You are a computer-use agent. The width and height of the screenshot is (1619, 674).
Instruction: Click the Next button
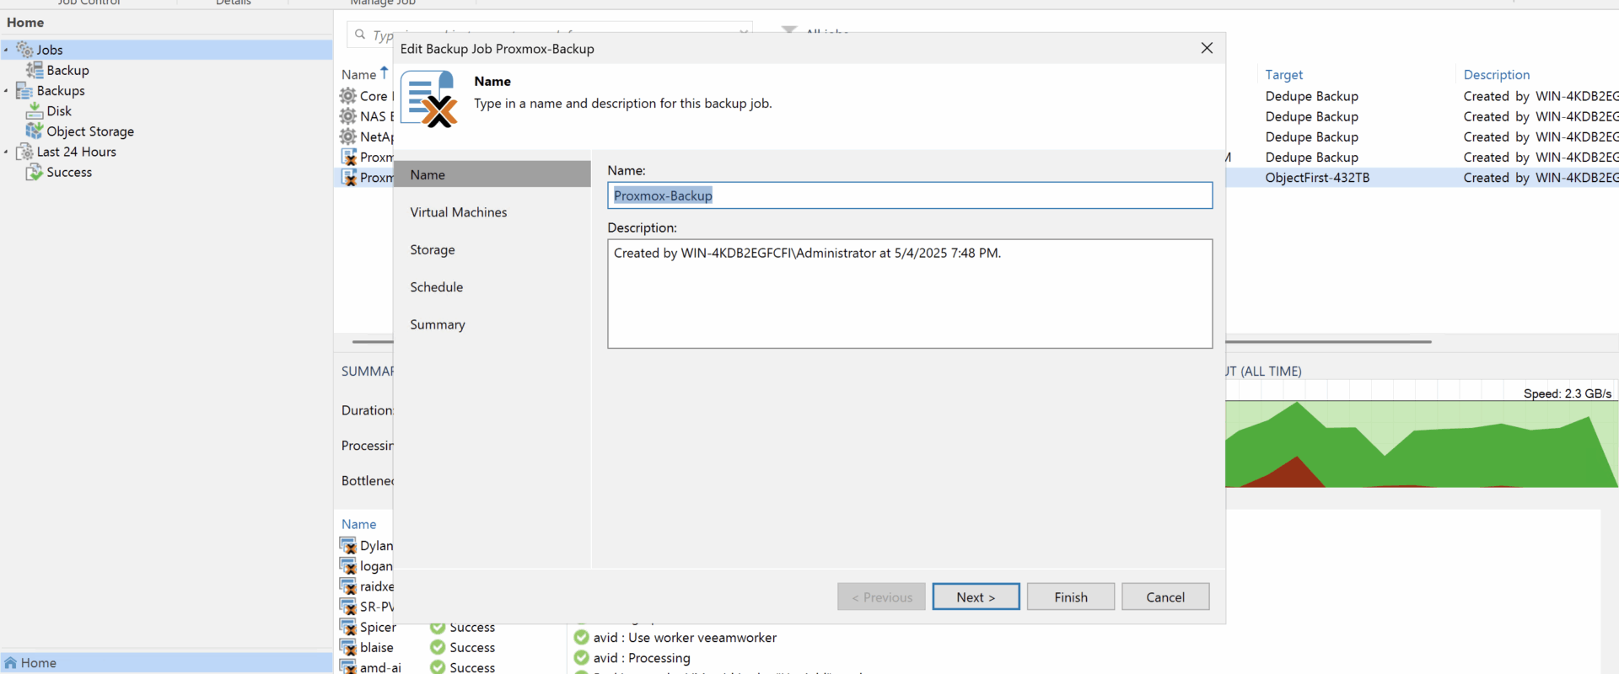click(976, 596)
